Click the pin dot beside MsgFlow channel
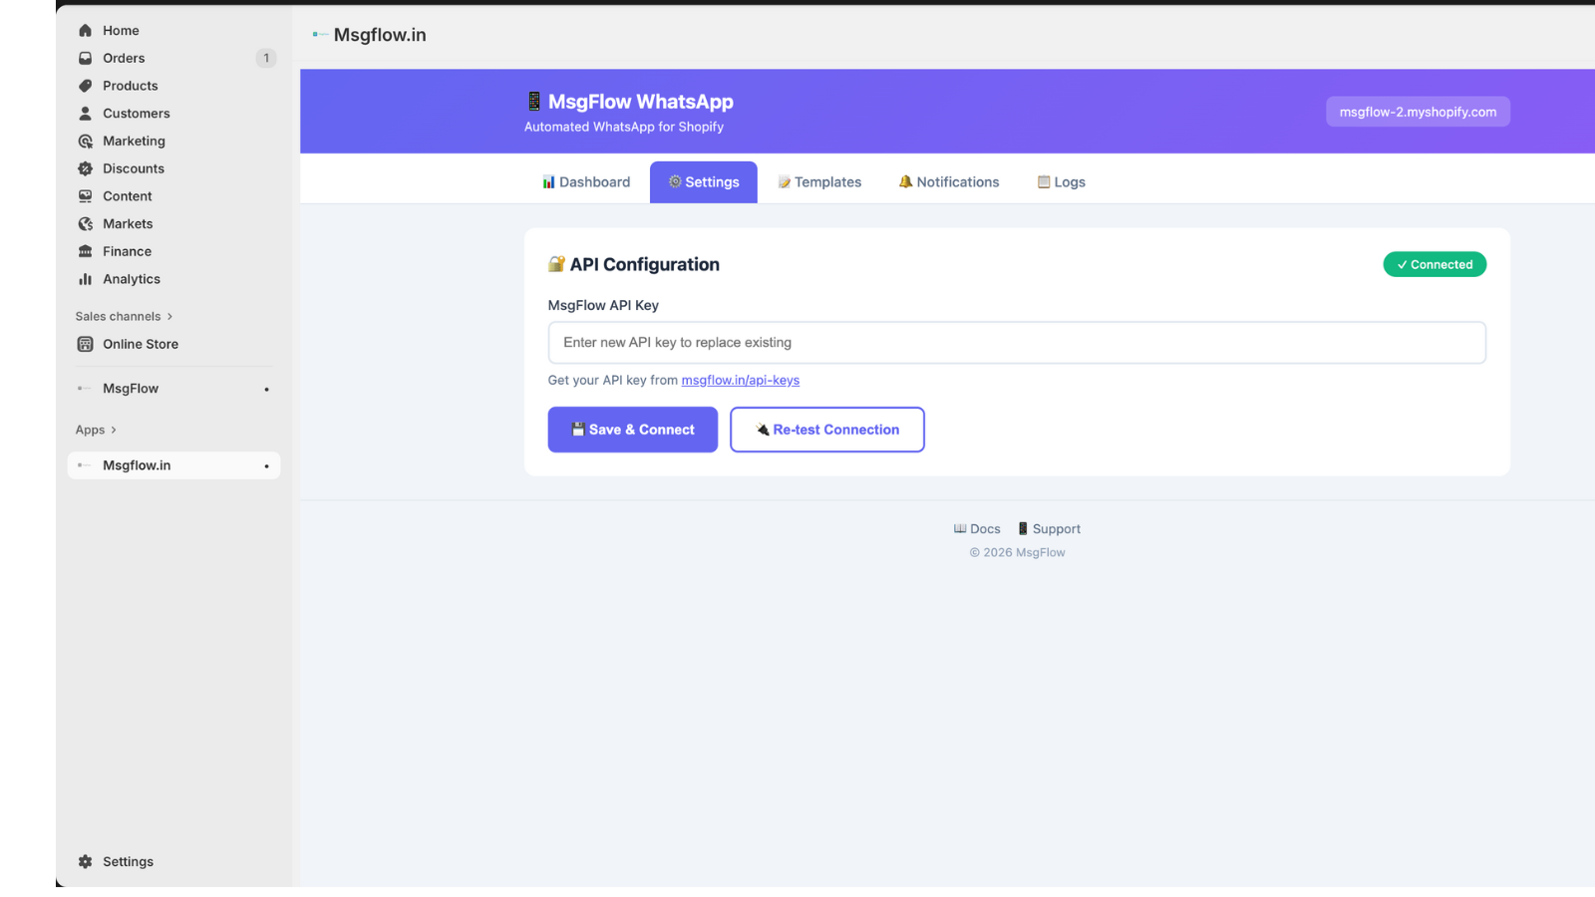 click(x=266, y=390)
